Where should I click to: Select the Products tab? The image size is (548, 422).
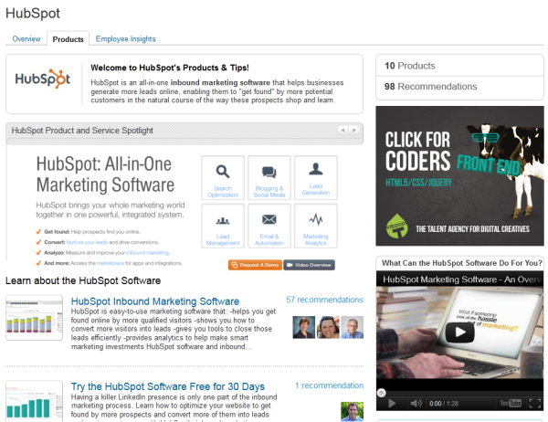(x=68, y=39)
